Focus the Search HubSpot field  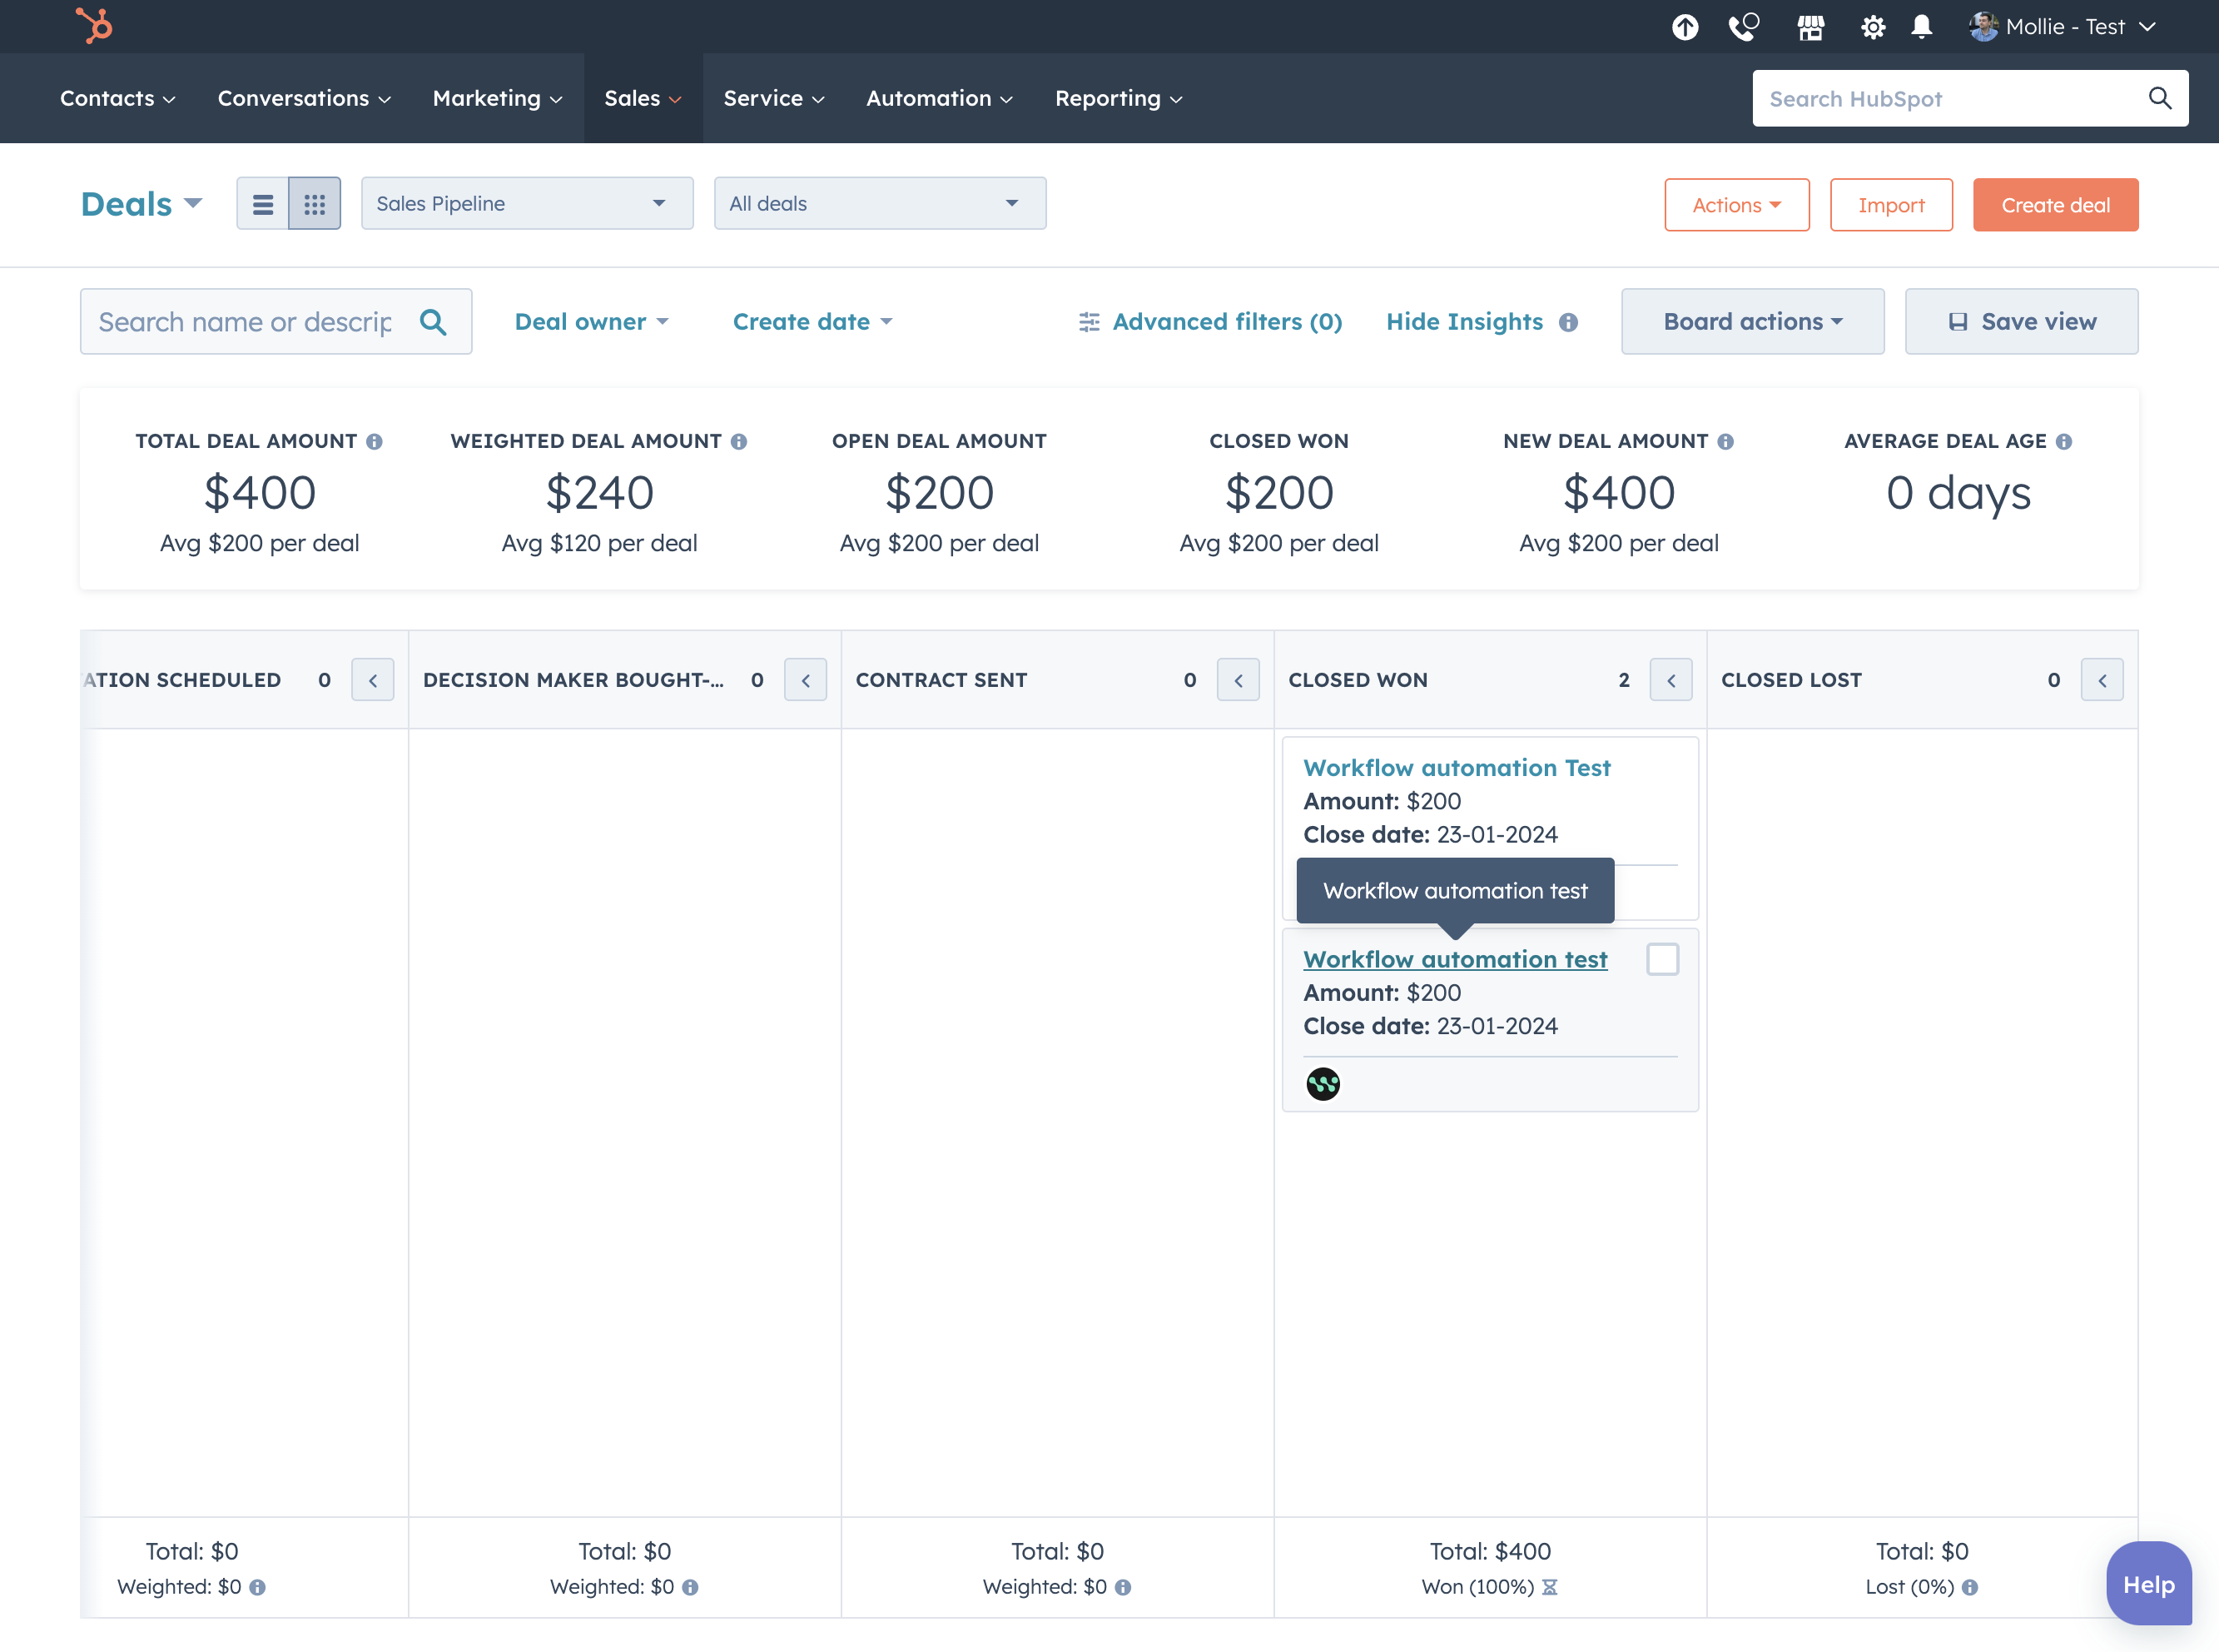[x=1970, y=98]
